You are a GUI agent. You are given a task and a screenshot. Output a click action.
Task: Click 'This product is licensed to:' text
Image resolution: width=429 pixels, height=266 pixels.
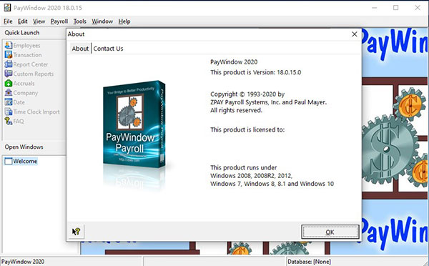pyautogui.click(x=247, y=129)
